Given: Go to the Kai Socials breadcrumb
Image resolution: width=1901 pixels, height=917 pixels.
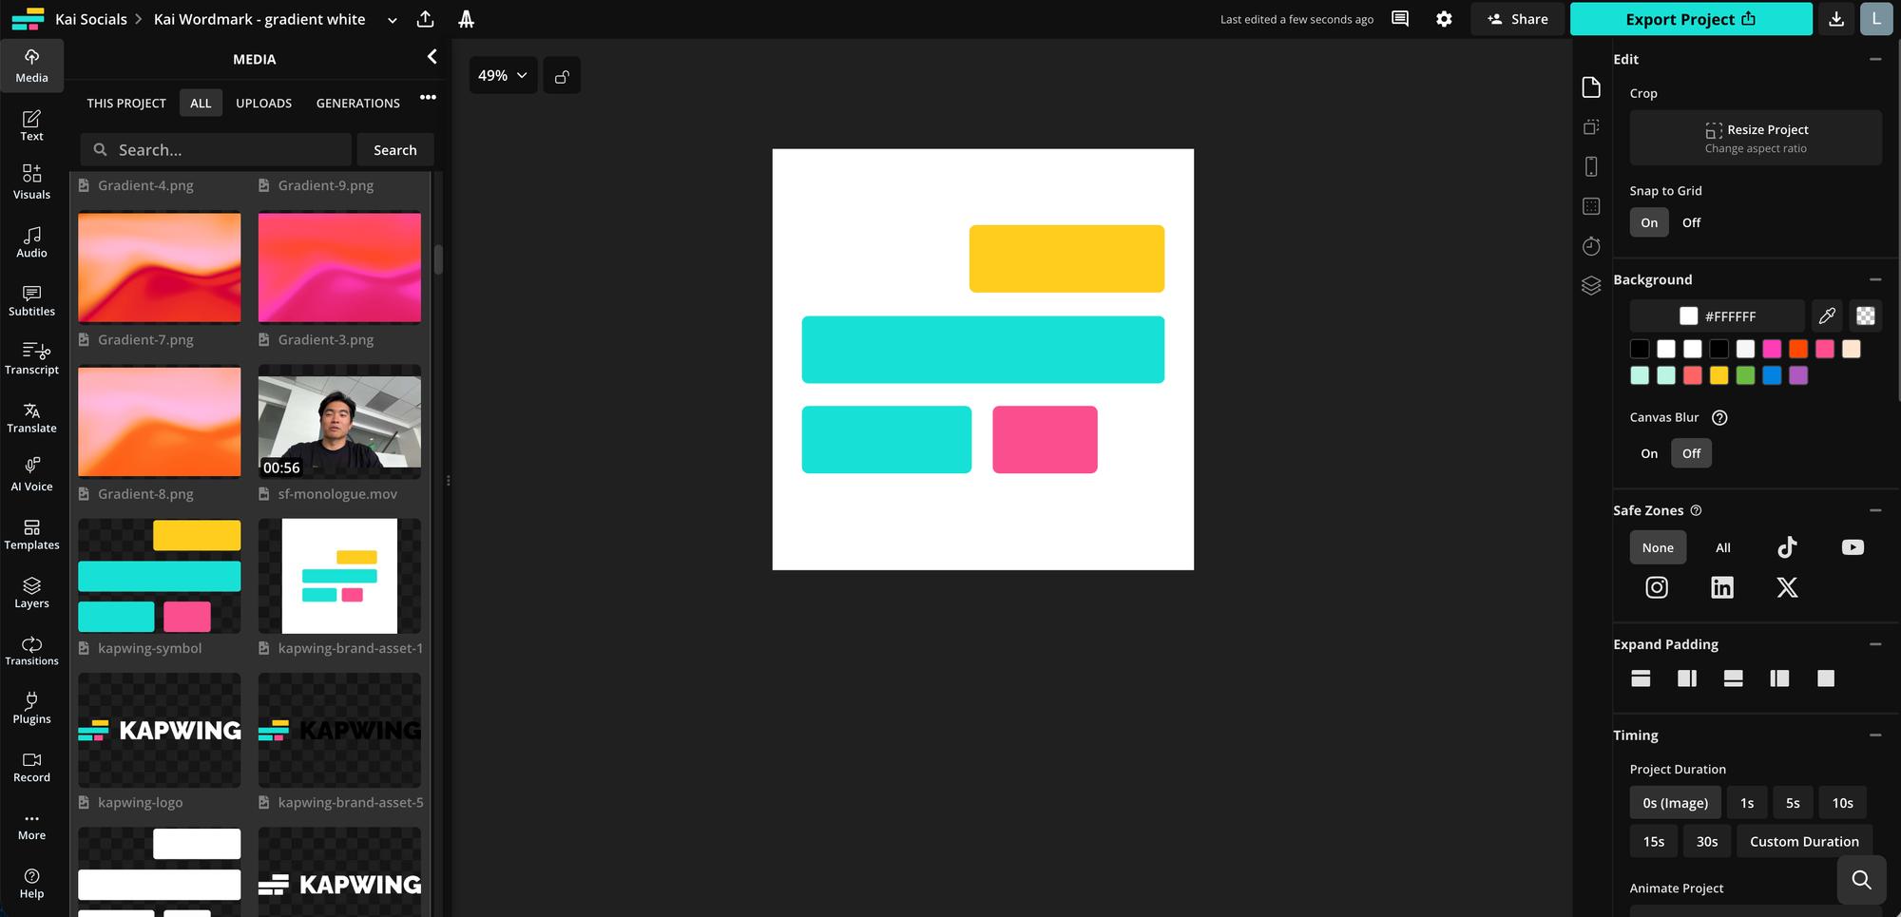Looking at the screenshot, I should (x=91, y=19).
